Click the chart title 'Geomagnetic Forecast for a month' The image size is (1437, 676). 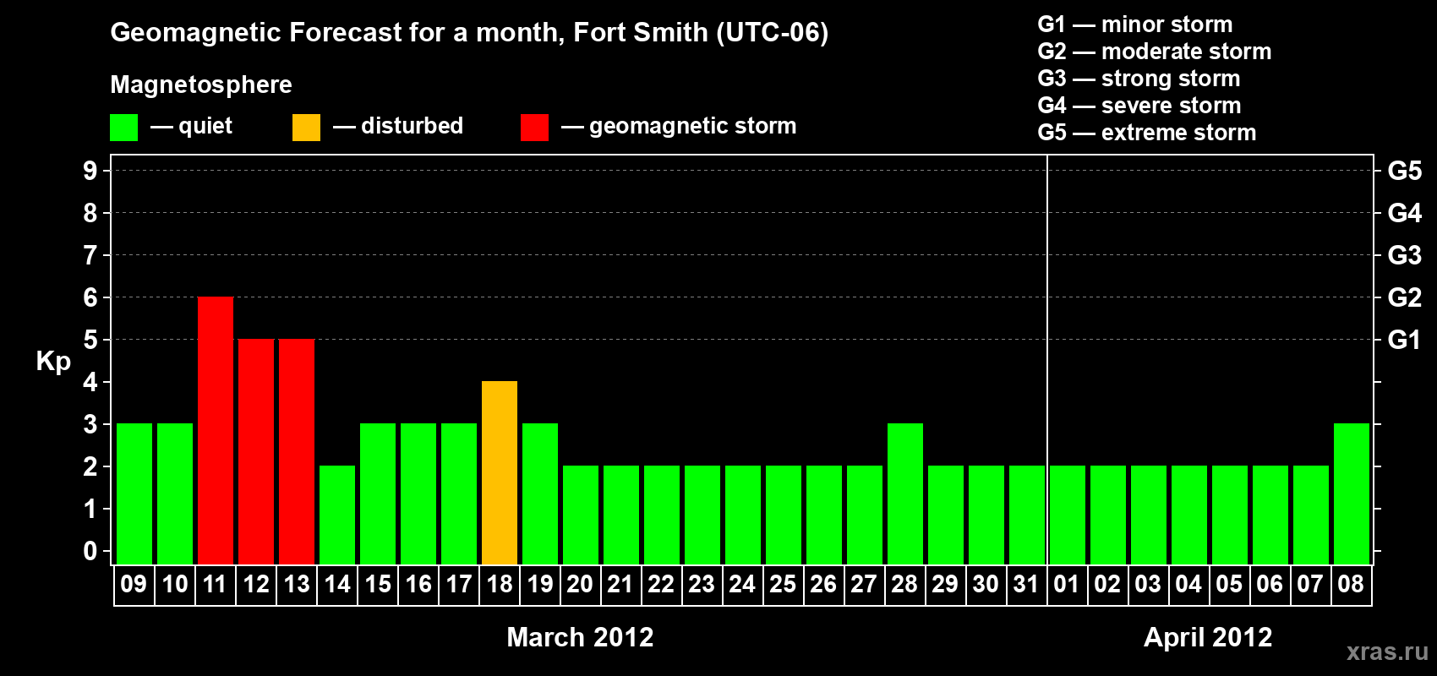click(337, 32)
